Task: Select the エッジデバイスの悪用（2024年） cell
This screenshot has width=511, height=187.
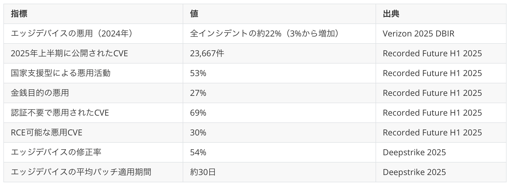Action: click(x=72, y=34)
